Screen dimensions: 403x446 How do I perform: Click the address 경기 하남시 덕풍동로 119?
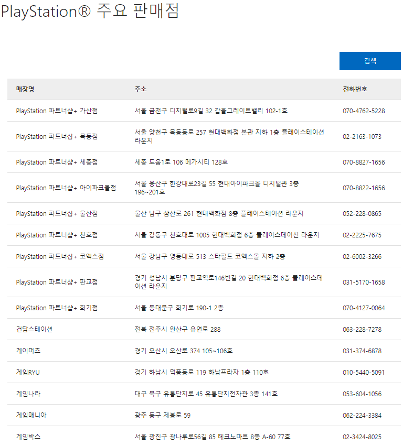[201, 372]
